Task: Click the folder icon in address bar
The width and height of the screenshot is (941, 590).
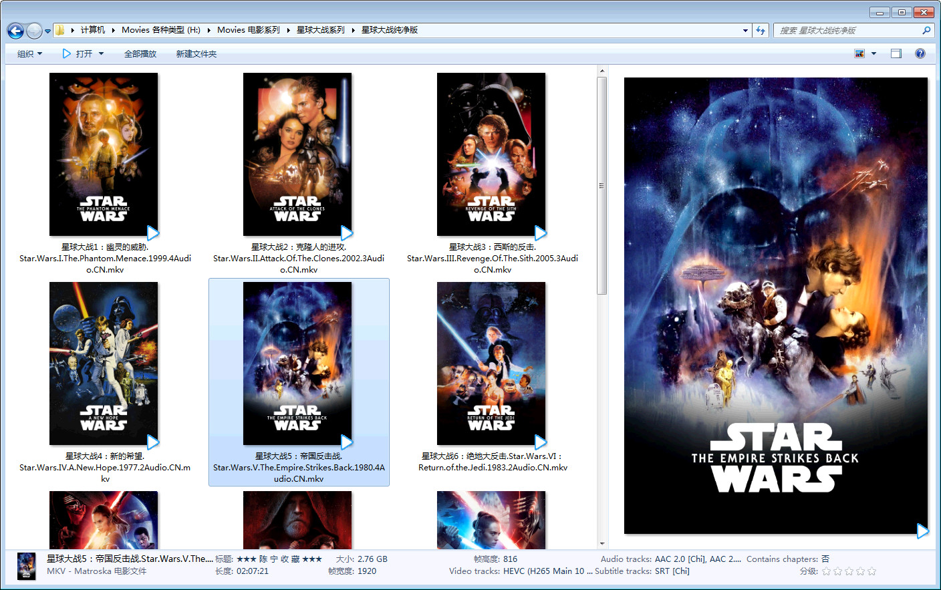Action: point(60,30)
